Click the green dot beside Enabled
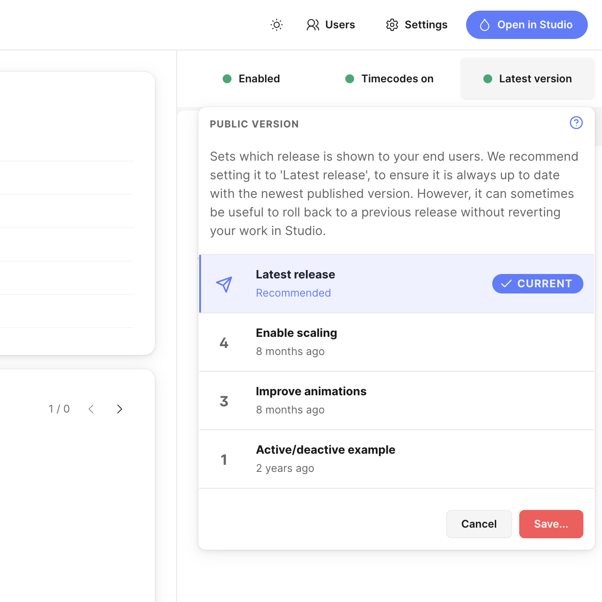The image size is (602, 602). 227,79
